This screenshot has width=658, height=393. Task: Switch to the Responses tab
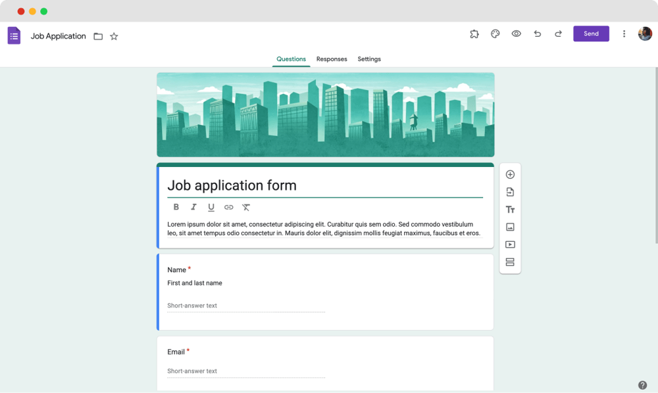click(x=332, y=59)
